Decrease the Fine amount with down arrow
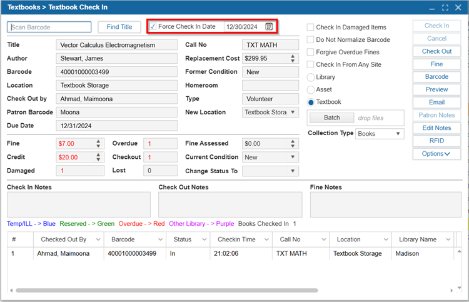Screen dimensions: 469x302 (98, 146)
